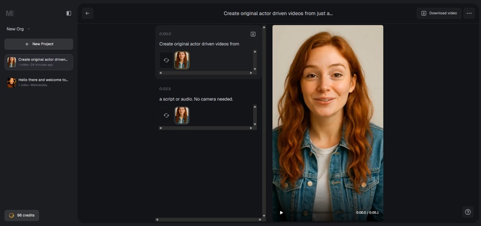The width and height of the screenshot is (481, 226).
Task: Click the 96 credits button
Action: pyautogui.click(x=22, y=215)
